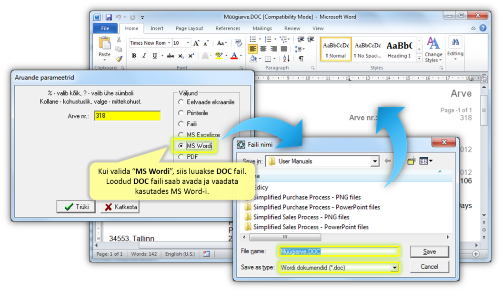Choose the Eelvaade ekraanile radio button
Viewport: 502px width, 292px height.
(x=181, y=102)
